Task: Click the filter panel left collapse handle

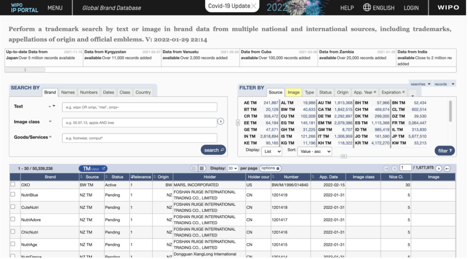Action: pyautogui.click(x=238, y=123)
